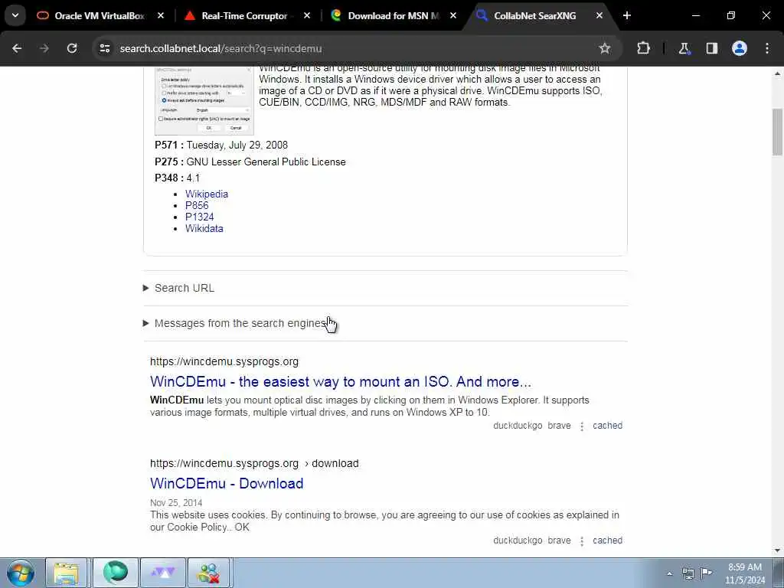The image size is (784, 588).
Task: Close the Real-Time Corruptor tab
Action: tap(307, 15)
